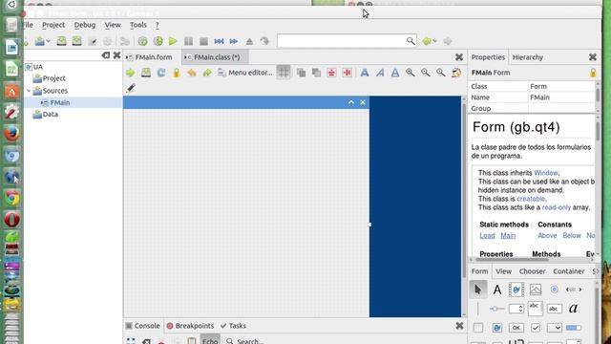This screenshot has width=611, height=344.
Task: Click the bold A font icon
Action: [x=365, y=73]
